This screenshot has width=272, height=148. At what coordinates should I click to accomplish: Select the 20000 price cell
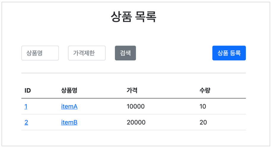point(136,122)
